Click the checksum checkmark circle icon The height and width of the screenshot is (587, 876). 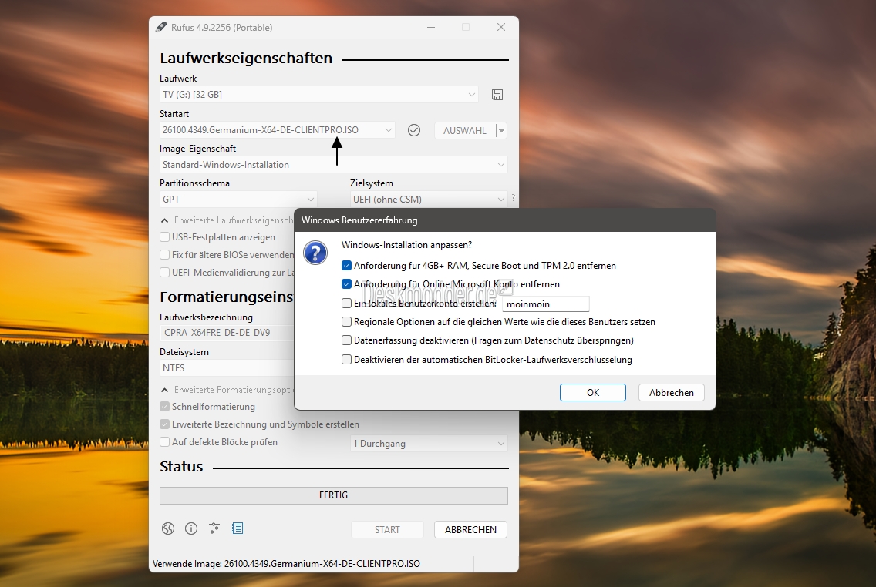[x=414, y=130]
